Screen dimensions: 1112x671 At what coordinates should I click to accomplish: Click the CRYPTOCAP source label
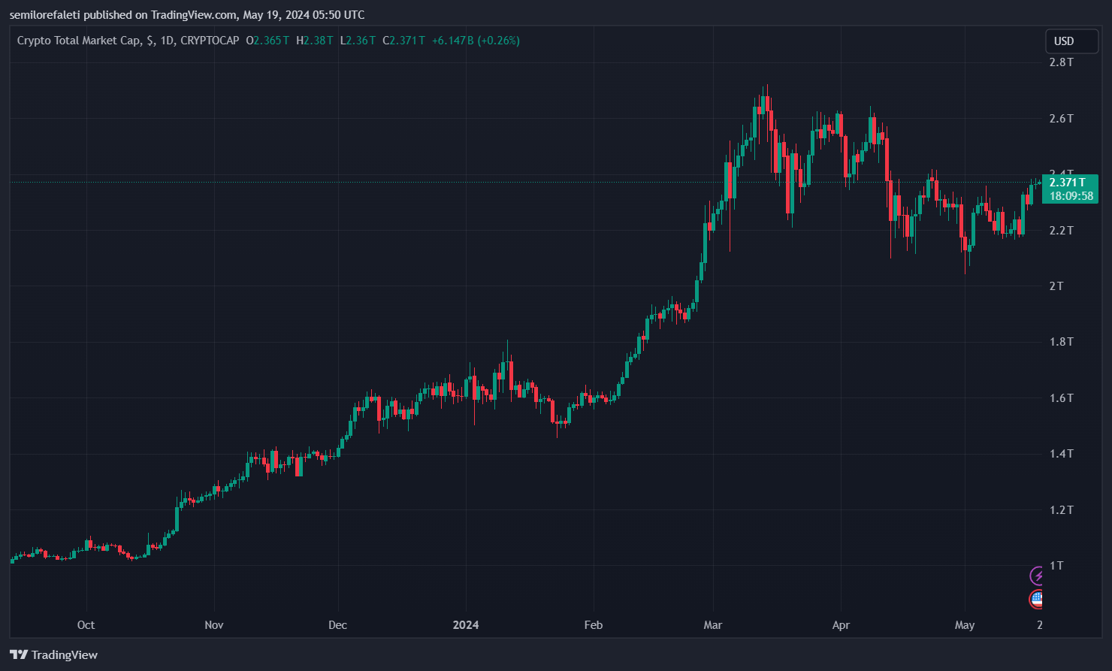[210, 41]
